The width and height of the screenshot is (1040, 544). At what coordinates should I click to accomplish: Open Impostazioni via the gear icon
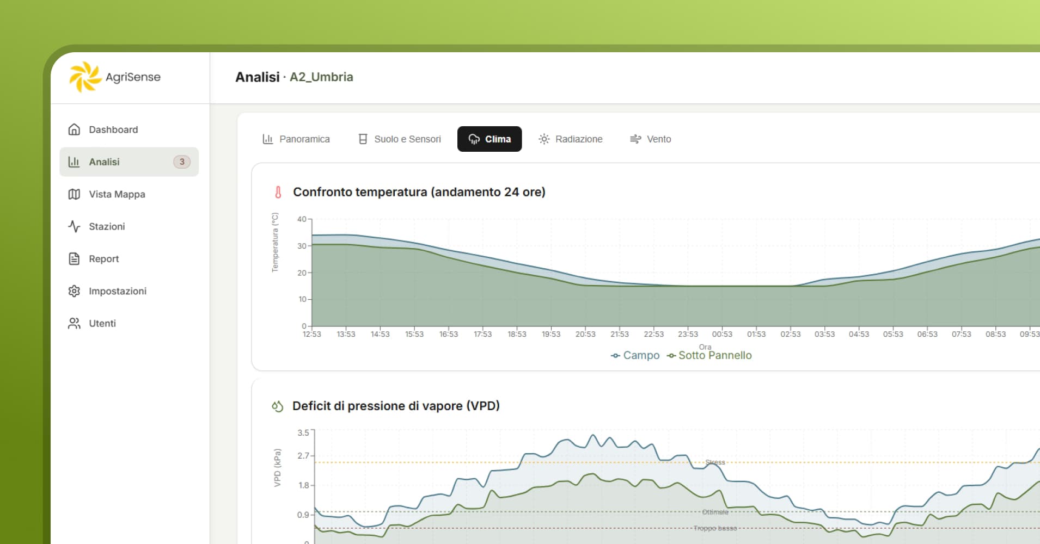[x=74, y=291]
